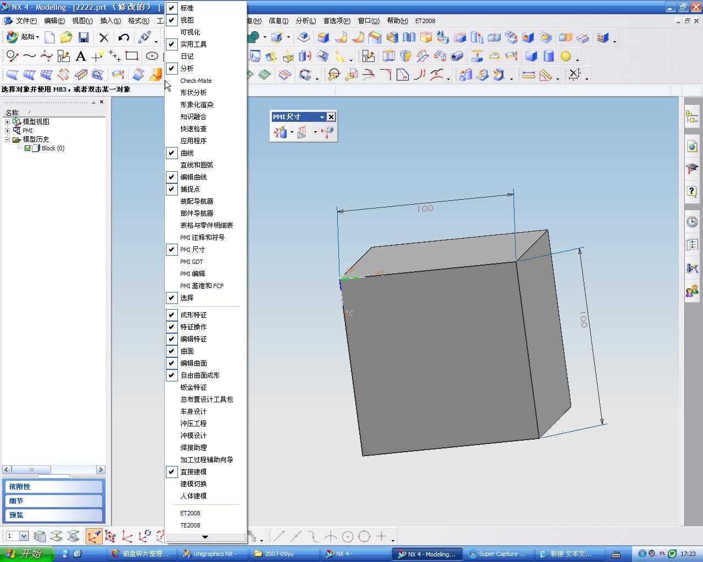Expand the PMI tree node
The image size is (703, 562).
click(8, 131)
